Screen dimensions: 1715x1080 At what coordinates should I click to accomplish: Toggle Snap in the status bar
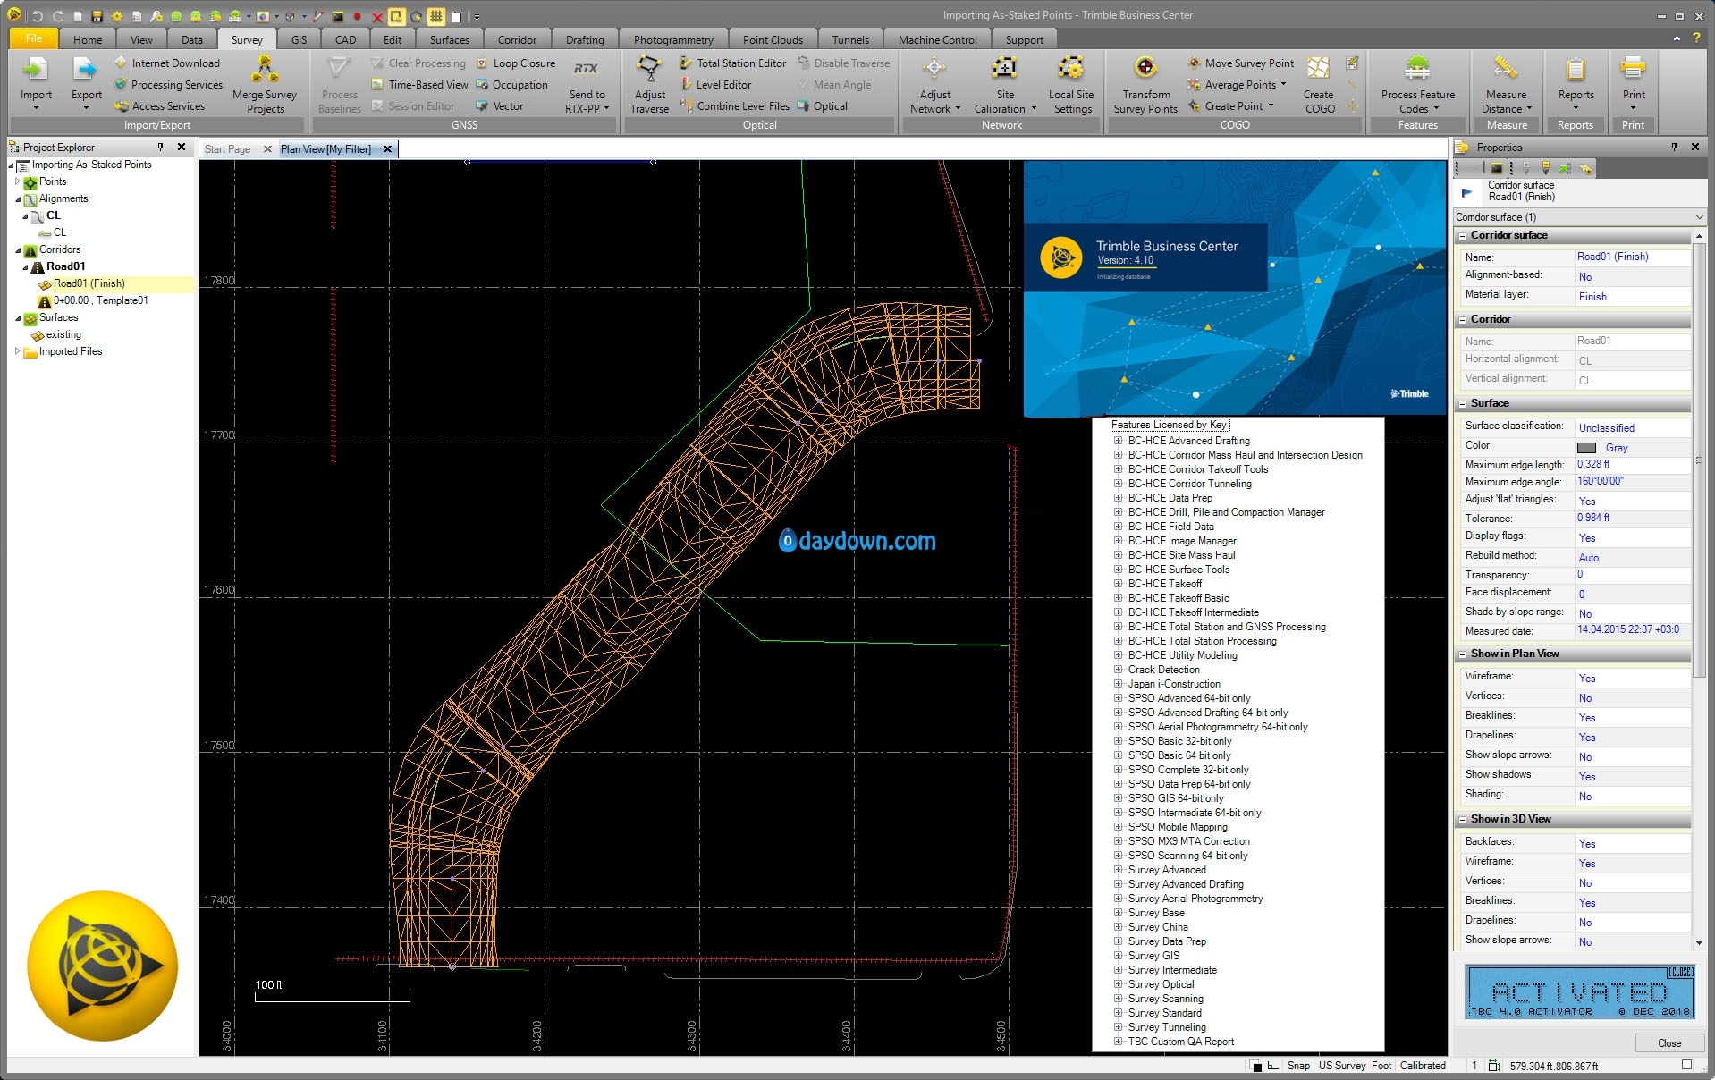pyautogui.click(x=1298, y=1066)
